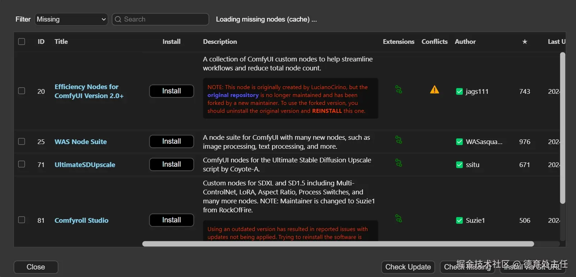Sort by the Install column header

point(171,42)
